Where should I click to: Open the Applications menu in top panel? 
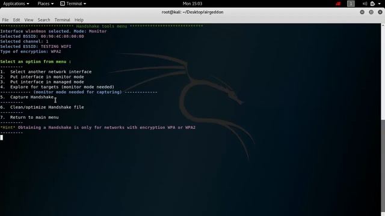[16, 4]
